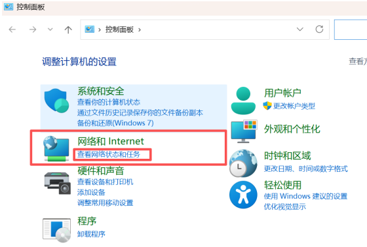Viewport: 367px width, 247px height.
Task: Open 备份和还原(Windows 7) link
Action: pos(115,123)
